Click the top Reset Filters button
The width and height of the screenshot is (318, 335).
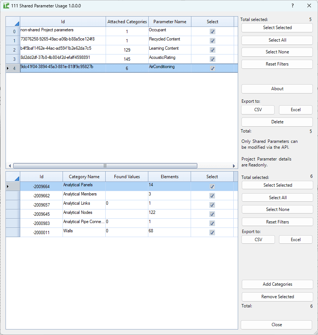tap(277, 64)
